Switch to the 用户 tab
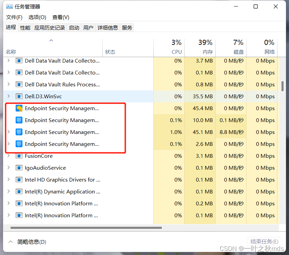This screenshot has width=289, height=255. [x=88, y=28]
